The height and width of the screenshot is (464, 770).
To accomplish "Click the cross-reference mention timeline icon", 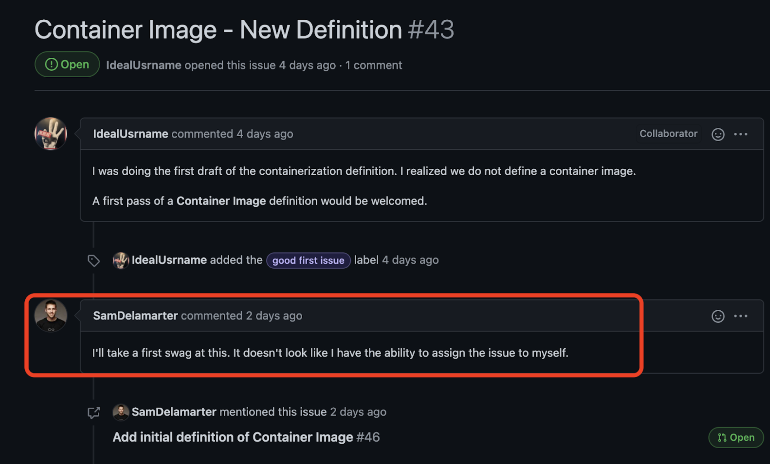I will click(x=93, y=413).
